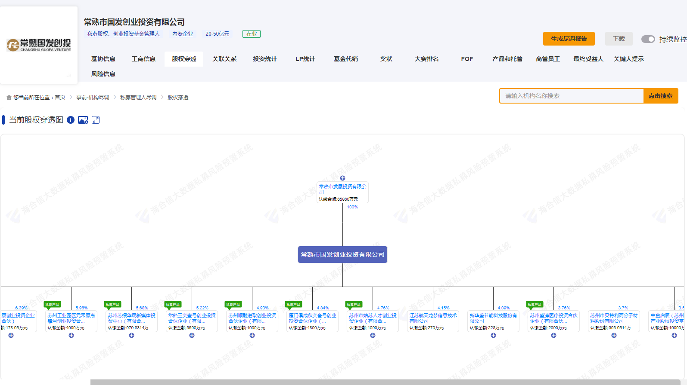Click the save-as-image icon beside the chart title
687x385 pixels.
83,120
